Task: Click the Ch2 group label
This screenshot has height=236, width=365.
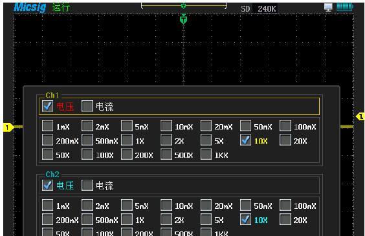Action: coord(52,175)
